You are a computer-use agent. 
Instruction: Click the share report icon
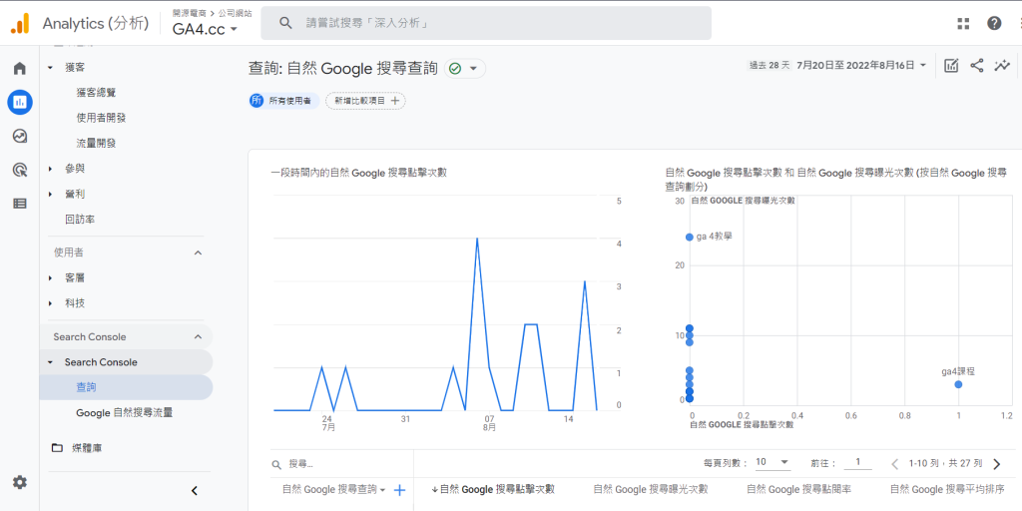tap(976, 65)
